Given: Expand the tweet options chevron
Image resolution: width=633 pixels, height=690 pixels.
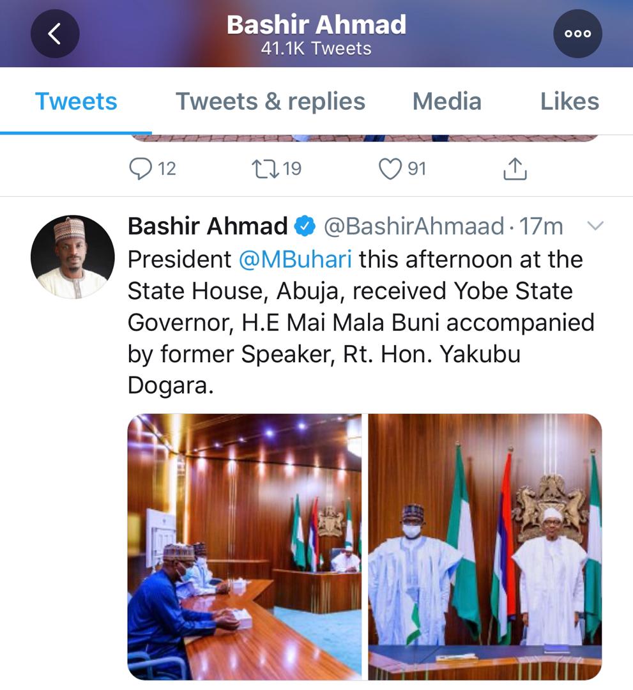Looking at the screenshot, I should click(595, 226).
